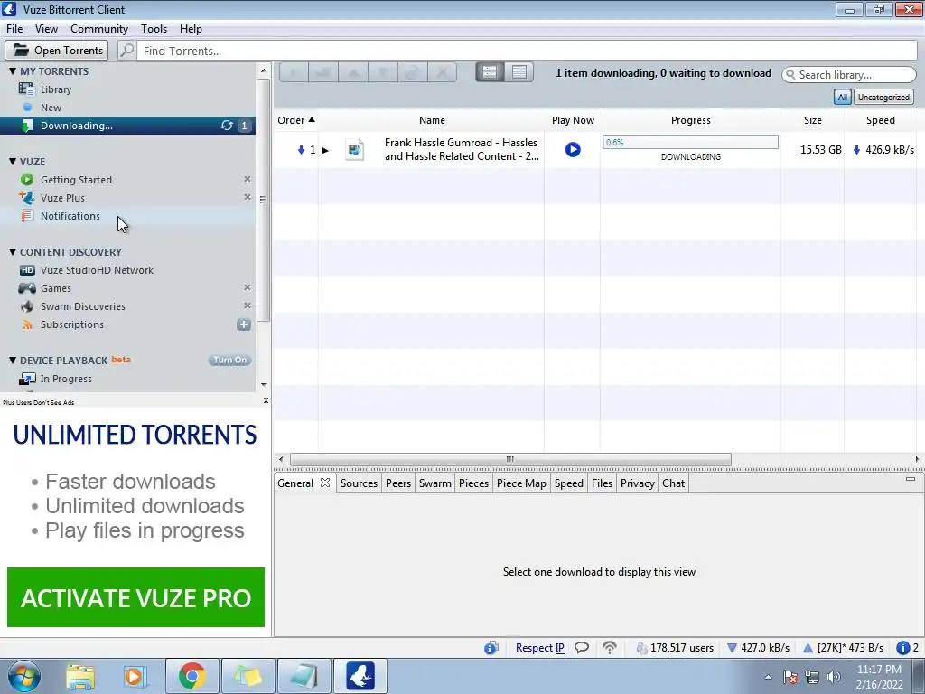
Task: Click the magnifier icon beside Find Torrents
Action: pos(126,51)
